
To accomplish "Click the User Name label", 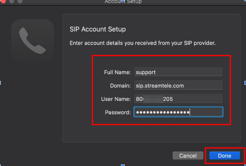I will 116,99.
